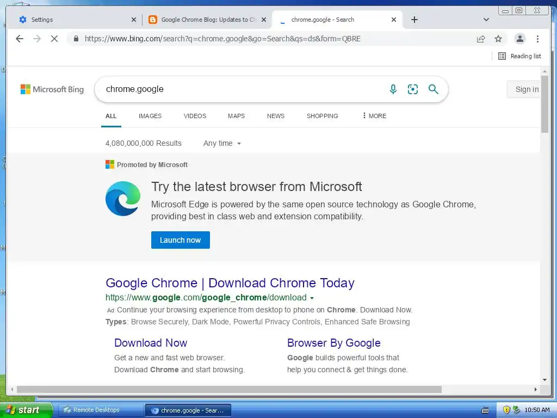Click the security shield tray icon
Image resolution: width=557 pixels, height=418 pixels.
coord(506,410)
